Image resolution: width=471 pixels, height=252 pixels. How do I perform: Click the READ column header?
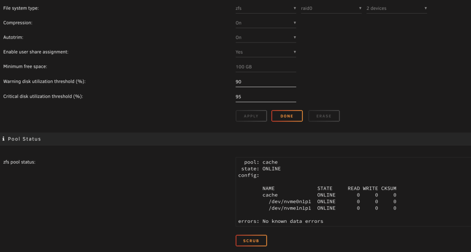(354, 188)
